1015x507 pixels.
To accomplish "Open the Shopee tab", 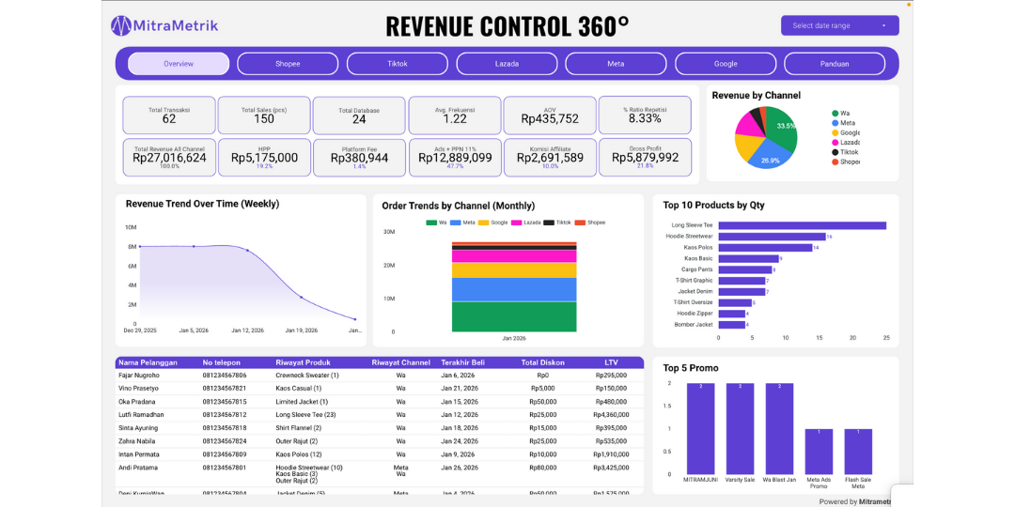I will (288, 64).
